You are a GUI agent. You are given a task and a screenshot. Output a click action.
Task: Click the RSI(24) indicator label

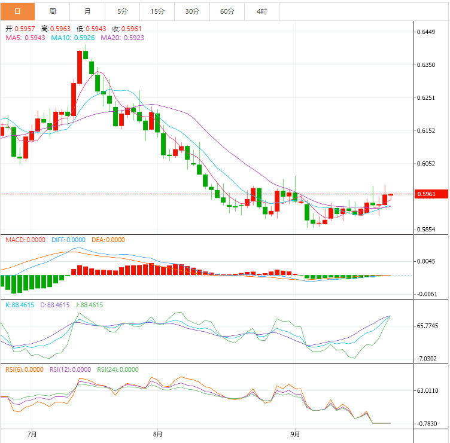[x=117, y=369]
